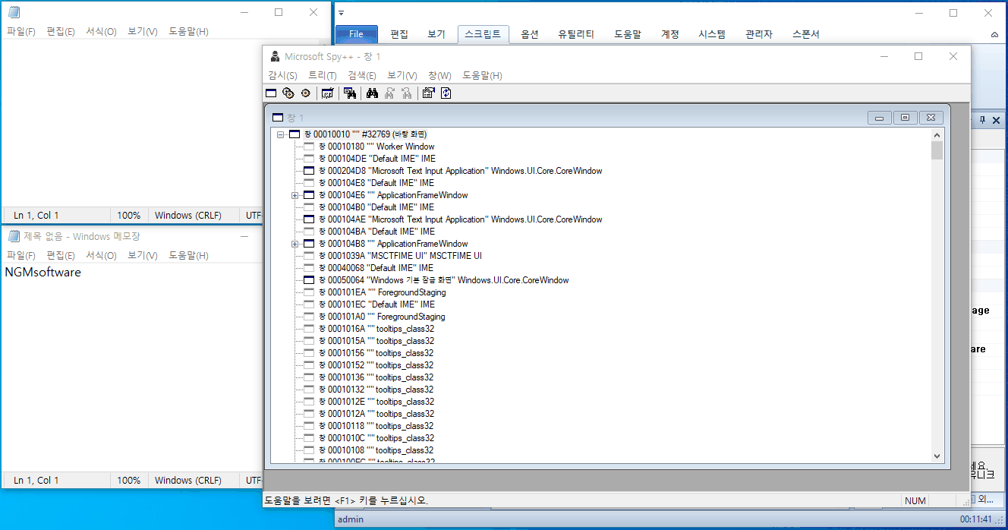The image size is (1008, 530).
Task: Click the greyed Find Next binoculars icon
Action: [389, 93]
